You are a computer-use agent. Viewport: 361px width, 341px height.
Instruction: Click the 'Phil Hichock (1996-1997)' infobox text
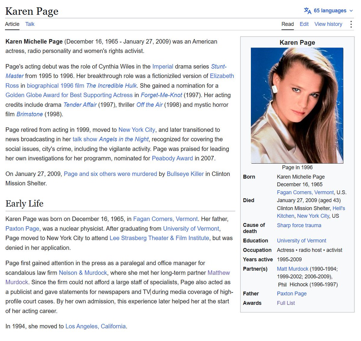pyautogui.click(x=308, y=284)
